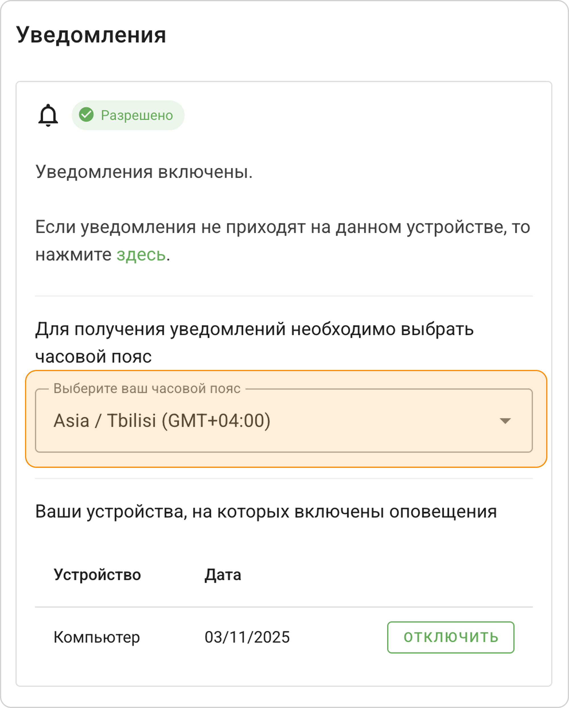Click the green checkmark icon
This screenshot has width=569, height=708.
[86, 115]
